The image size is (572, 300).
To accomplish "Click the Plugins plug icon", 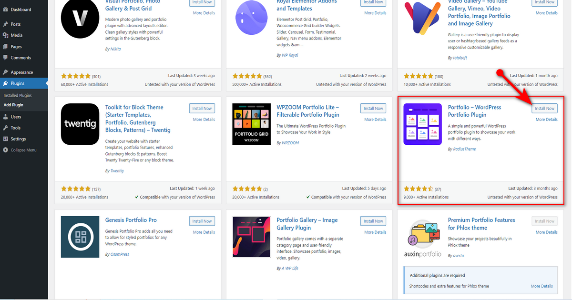I will (5, 83).
